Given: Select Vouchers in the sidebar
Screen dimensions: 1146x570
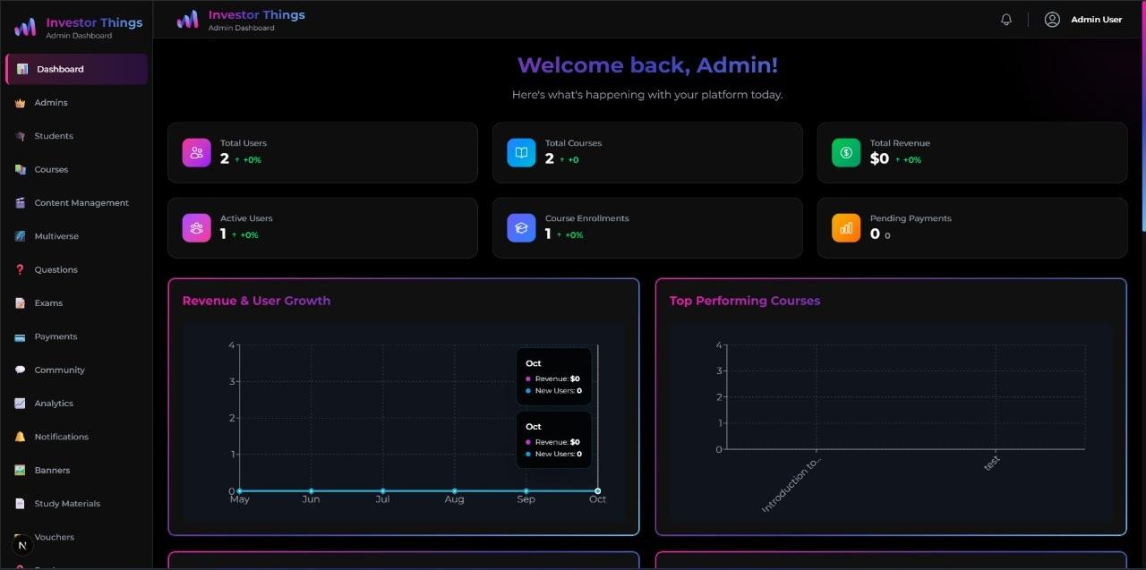Looking at the screenshot, I should (x=54, y=537).
